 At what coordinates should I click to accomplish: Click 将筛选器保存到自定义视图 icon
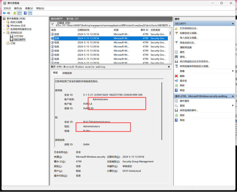point(176,66)
